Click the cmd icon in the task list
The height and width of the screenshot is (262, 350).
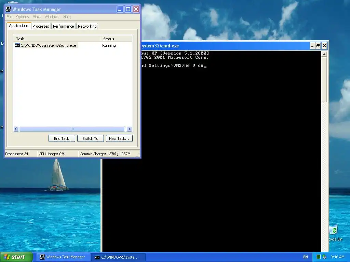tap(17, 45)
